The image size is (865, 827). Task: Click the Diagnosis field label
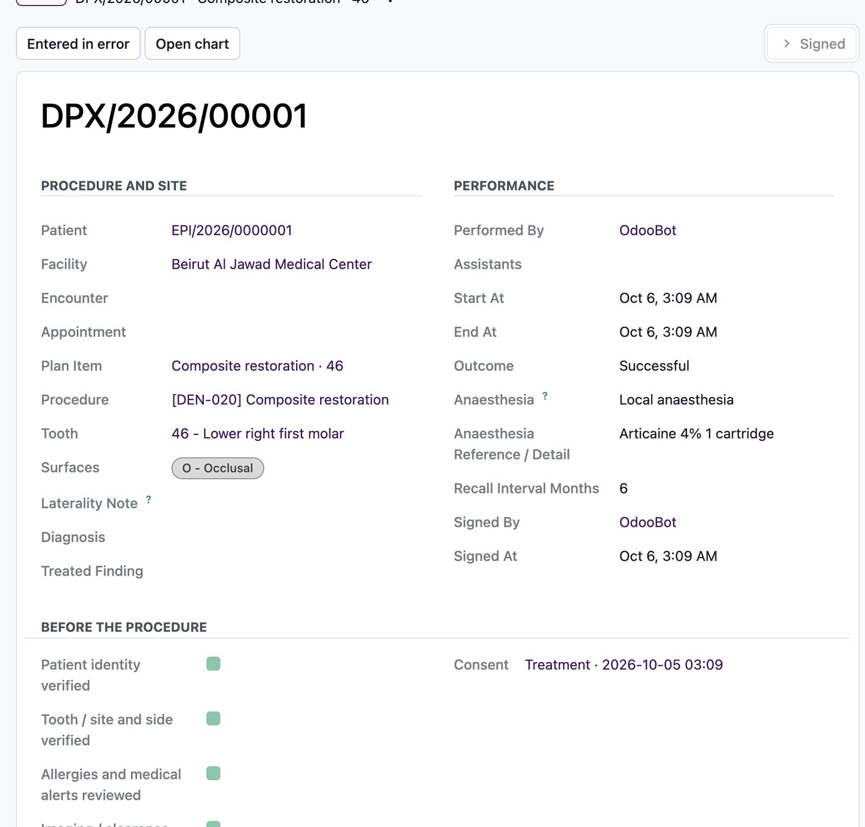[x=73, y=537]
